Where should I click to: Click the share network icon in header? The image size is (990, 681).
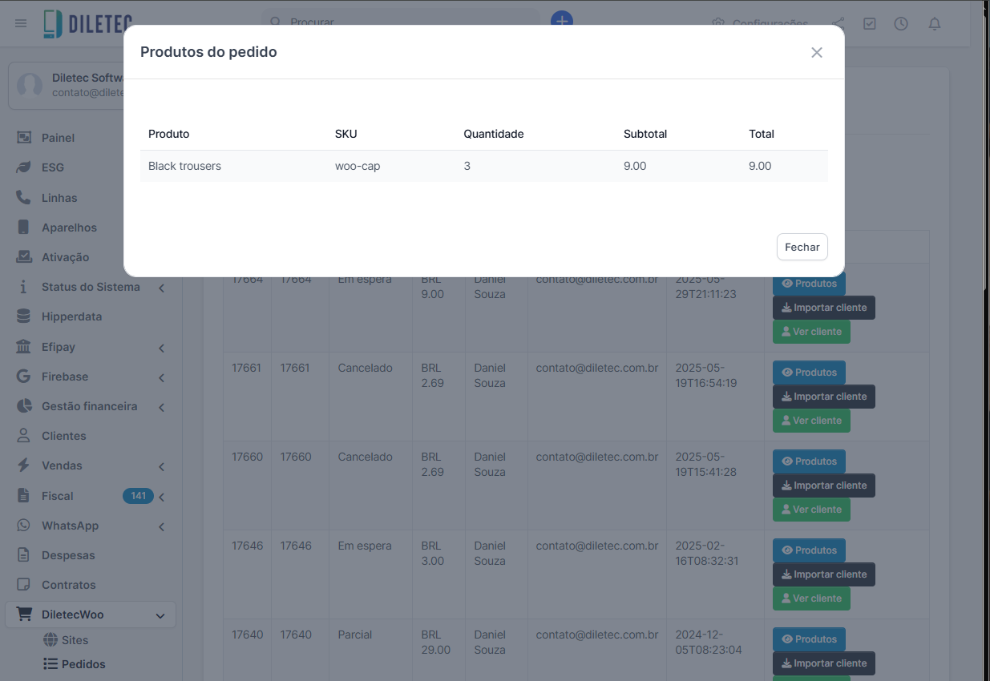tap(838, 23)
